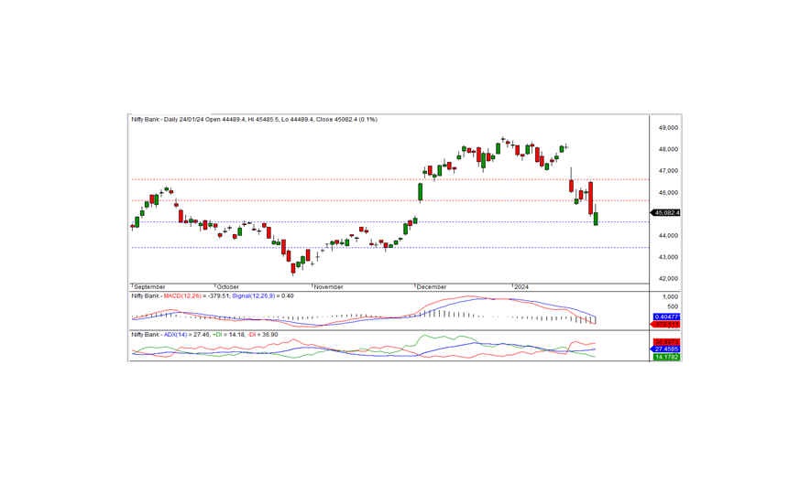This screenshot has width=811, height=483.
Task: Click the October label on the time axis
Action: (227, 286)
